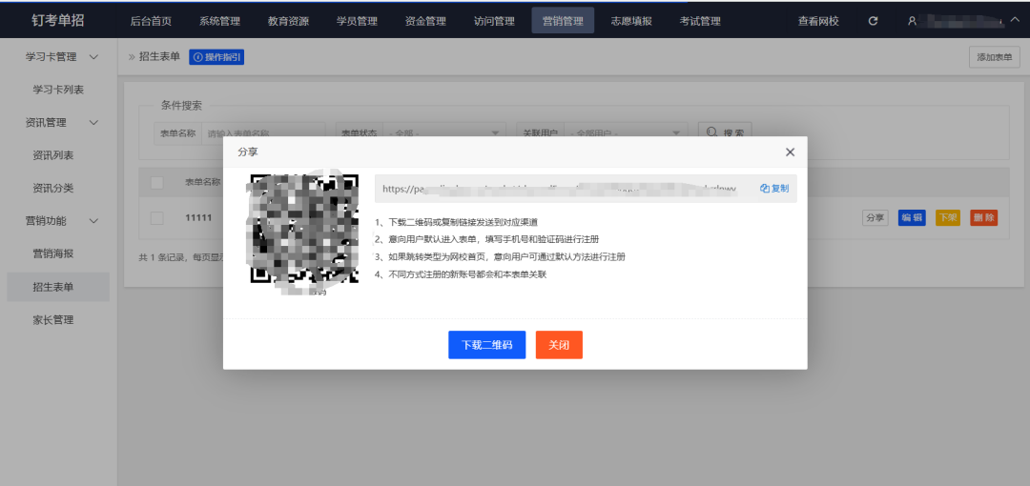
Task: Click the 钉考单招 logo
Action: [57, 20]
